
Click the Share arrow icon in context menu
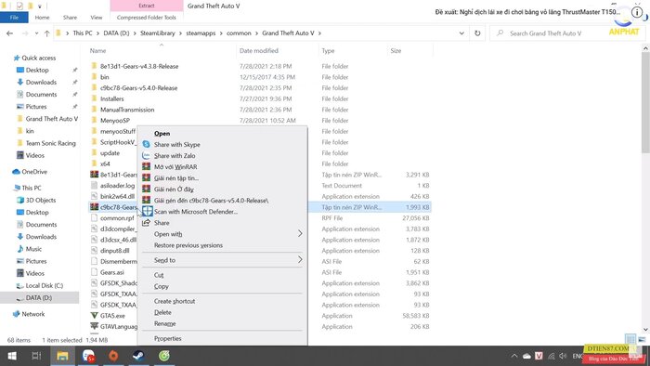146,223
